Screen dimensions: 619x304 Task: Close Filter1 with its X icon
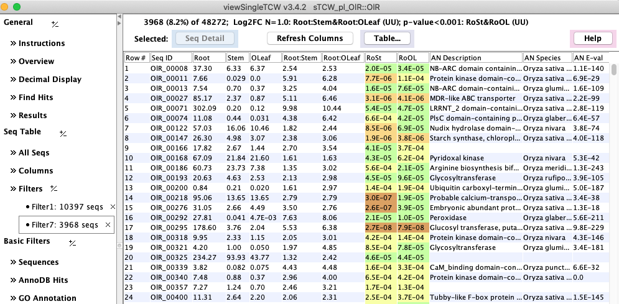[112, 206]
